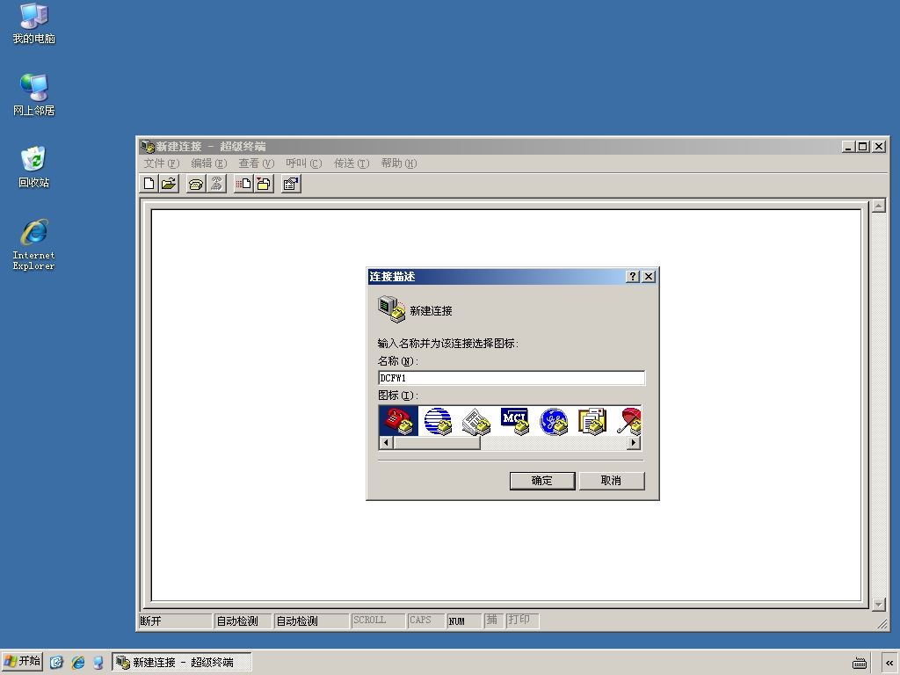Image resolution: width=900 pixels, height=675 pixels.
Task: Click the Properties toolbar icon
Action: tap(291, 184)
